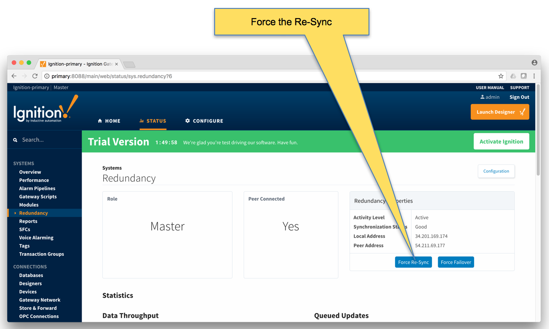This screenshot has width=549, height=329.
Task: Click the browser forward arrow
Action: coord(24,76)
